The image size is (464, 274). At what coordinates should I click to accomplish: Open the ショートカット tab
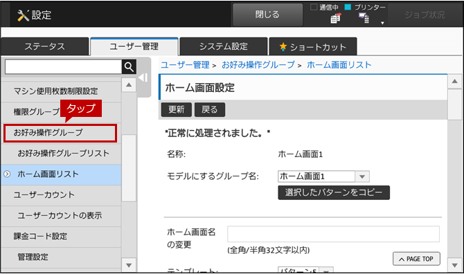click(313, 46)
